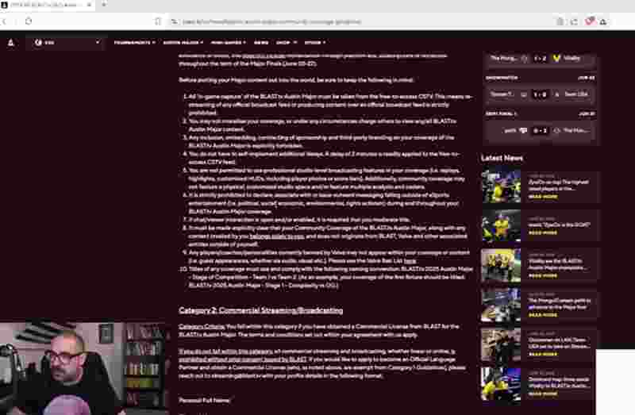The height and width of the screenshot is (415, 635).
Task: Open a new browser tab with the plus button
Action: point(104,5)
